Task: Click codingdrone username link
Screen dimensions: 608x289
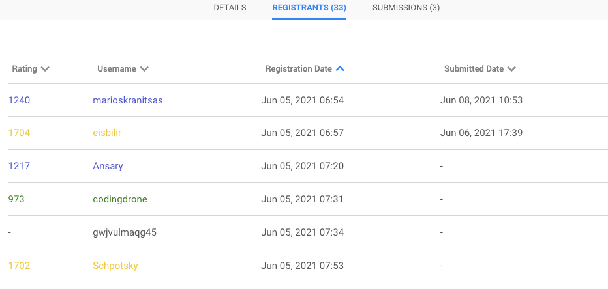Action: [120, 199]
